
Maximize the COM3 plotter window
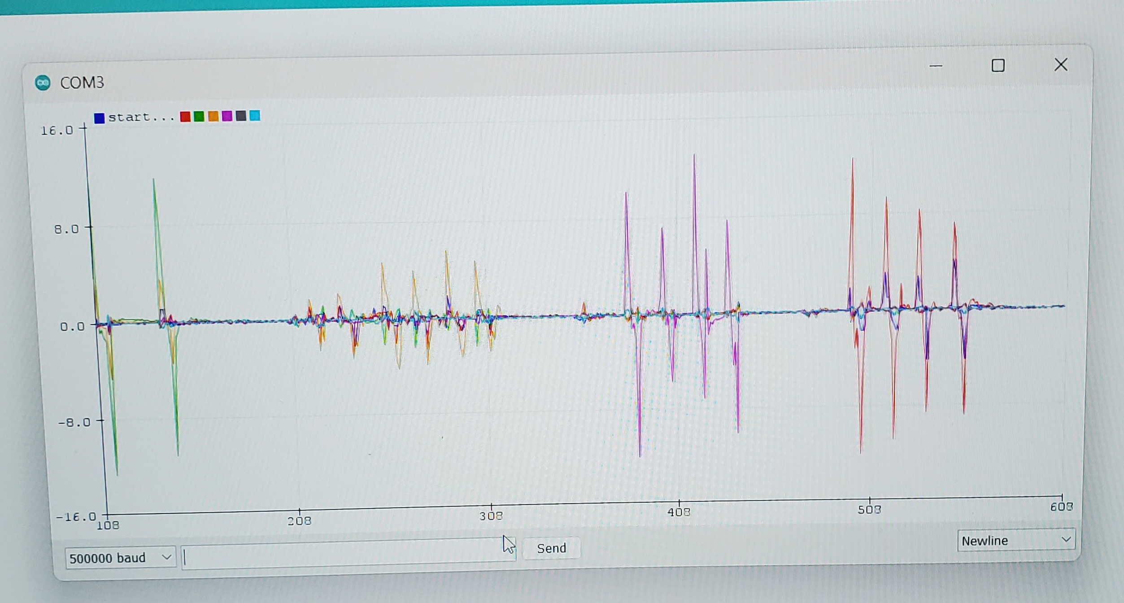(998, 66)
